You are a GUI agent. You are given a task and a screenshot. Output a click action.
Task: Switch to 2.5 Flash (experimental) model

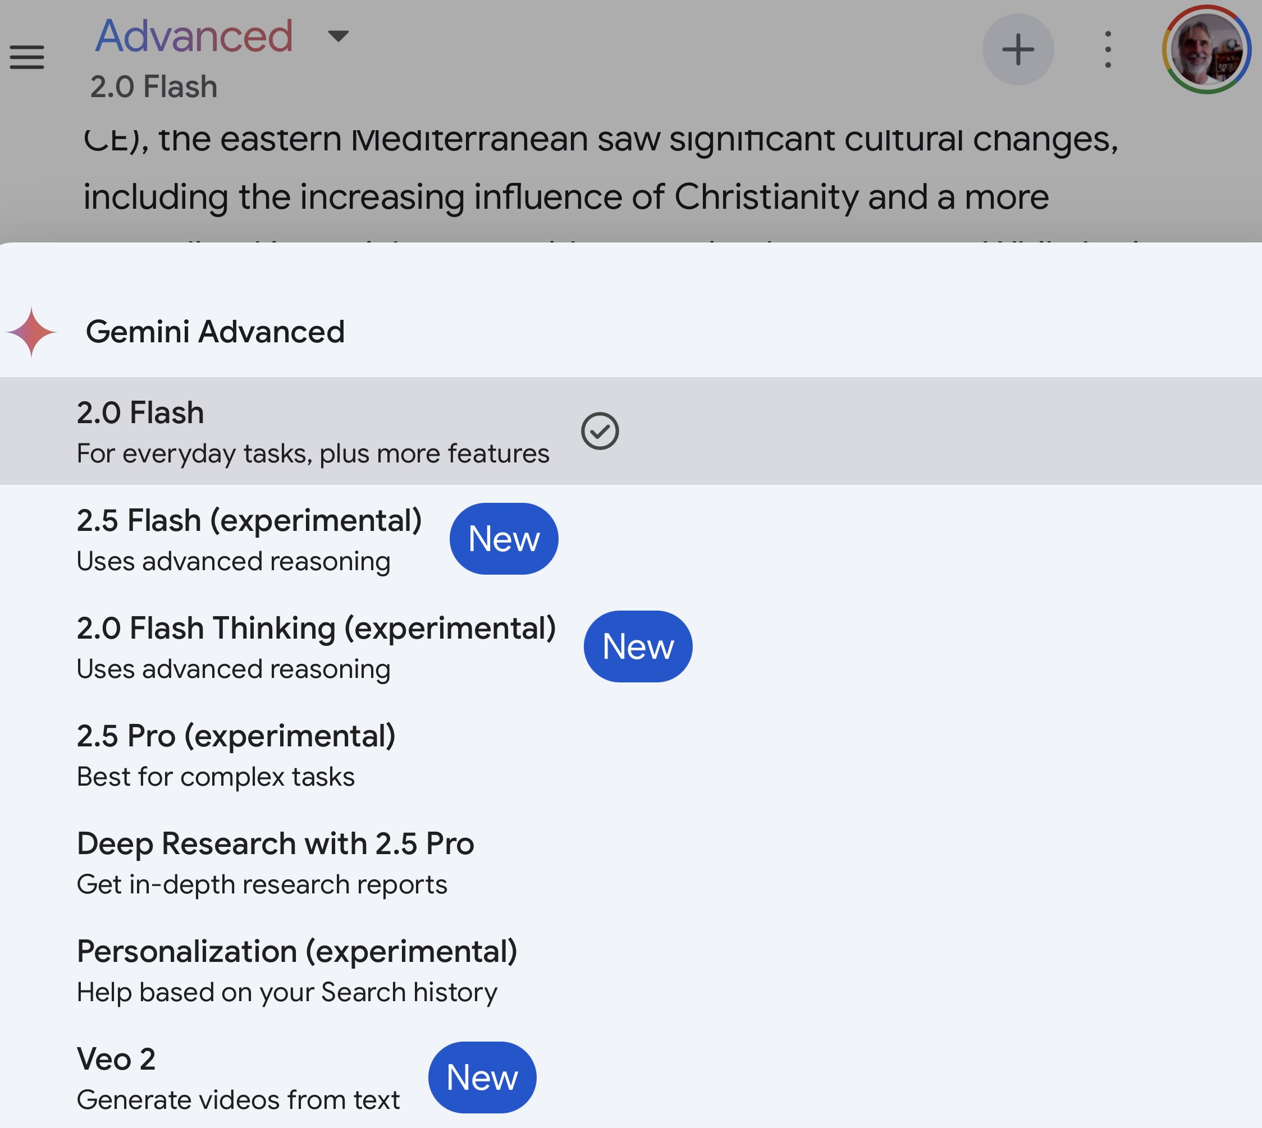pyautogui.click(x=249, y=539)
